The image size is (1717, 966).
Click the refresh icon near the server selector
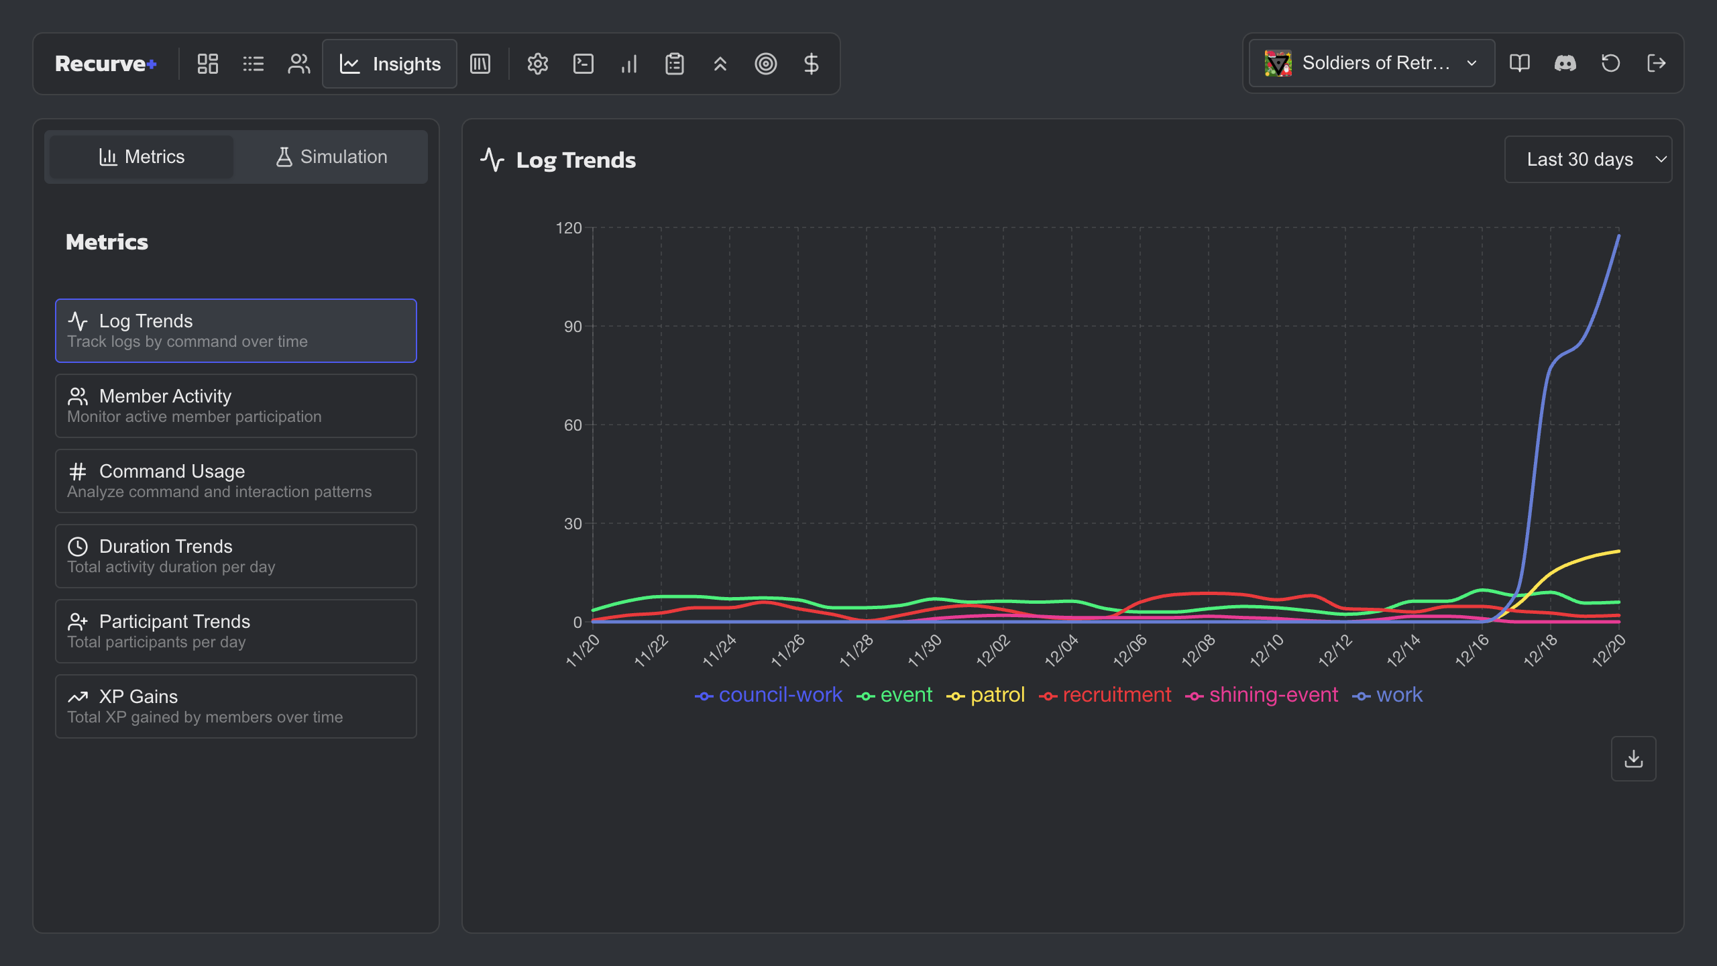click(x=1610, y=63)
